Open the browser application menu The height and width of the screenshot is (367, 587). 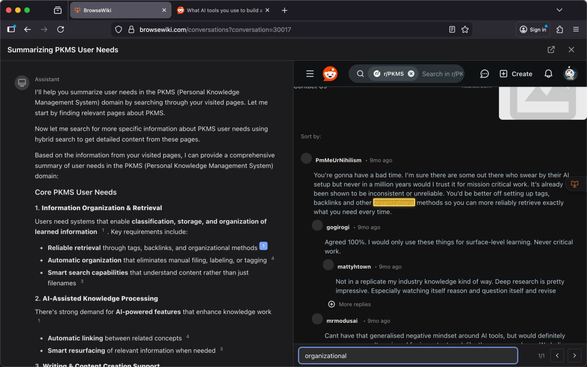click(x=576, y=29)
